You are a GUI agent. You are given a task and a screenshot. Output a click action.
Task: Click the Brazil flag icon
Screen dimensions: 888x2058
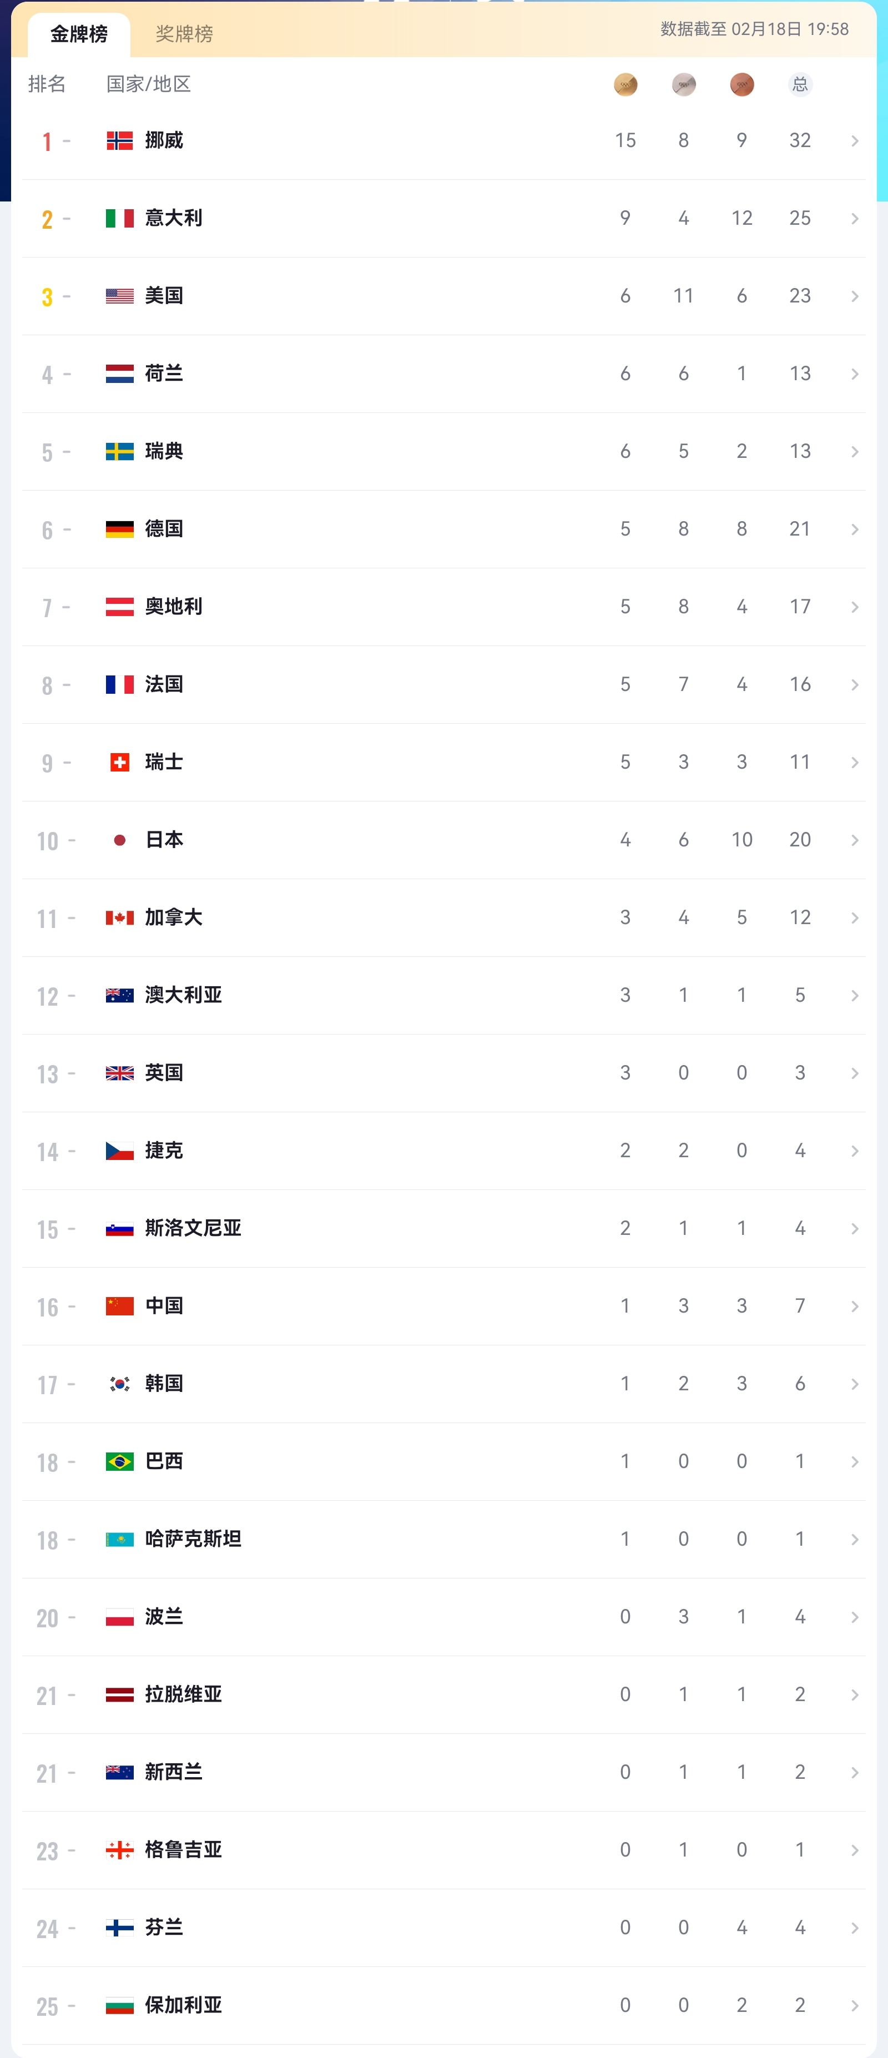click(x=120, y=1461)
